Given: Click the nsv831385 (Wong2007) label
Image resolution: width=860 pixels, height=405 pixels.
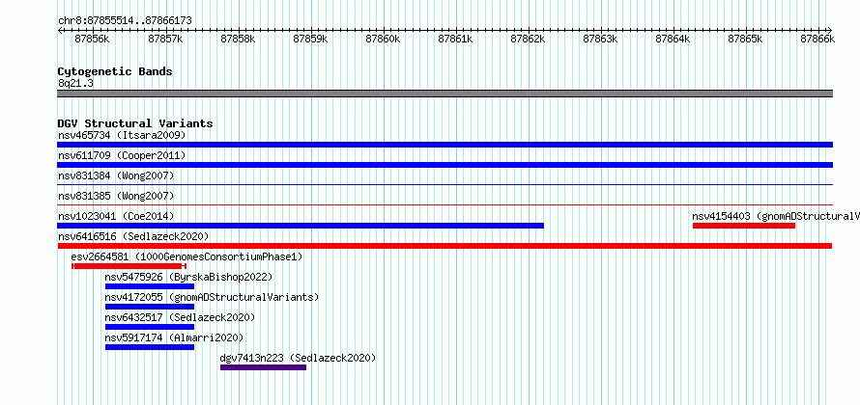Looking at the screenshot, I should [x=116, y=196].
